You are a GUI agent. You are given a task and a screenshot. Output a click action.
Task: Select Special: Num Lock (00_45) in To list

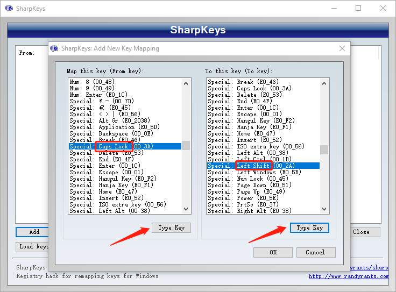(264, 179)
